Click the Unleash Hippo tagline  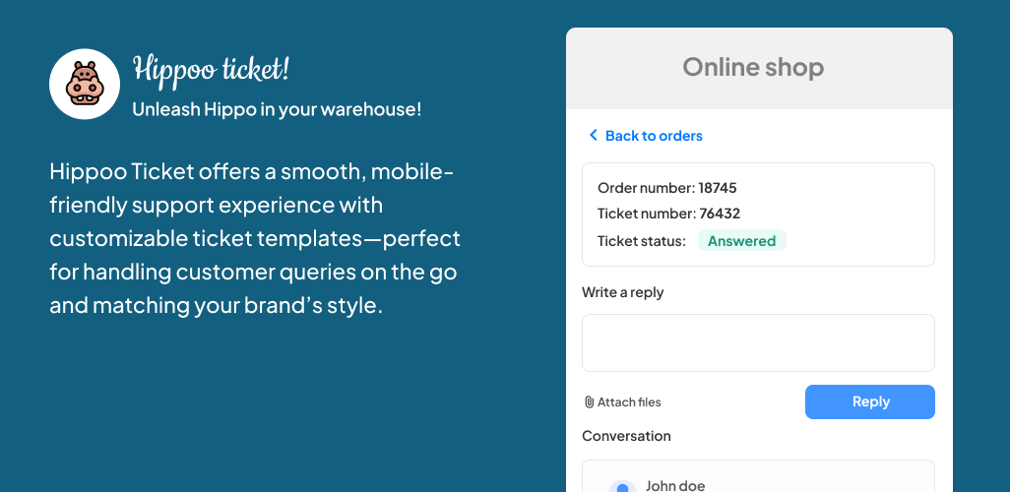(277, 109)
